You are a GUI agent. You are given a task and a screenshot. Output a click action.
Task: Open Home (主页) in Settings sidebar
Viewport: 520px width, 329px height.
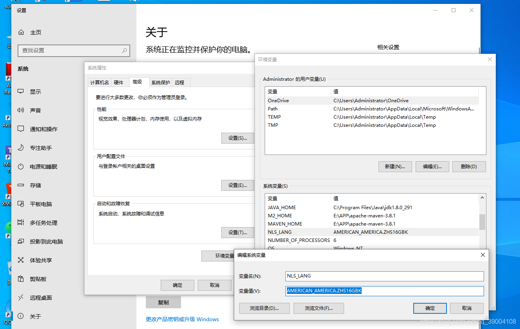point(36,32)
